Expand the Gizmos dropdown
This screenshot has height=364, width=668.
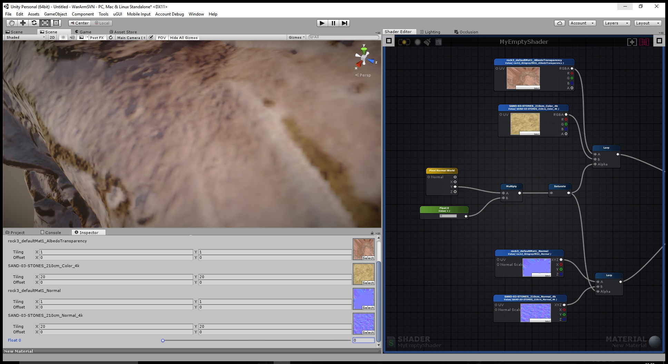pyautogui.click(x=297, y=38)
